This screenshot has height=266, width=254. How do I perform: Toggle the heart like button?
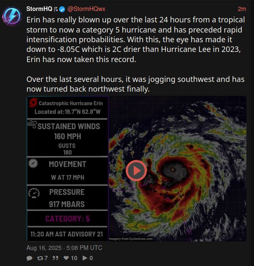tap(66, 258)
